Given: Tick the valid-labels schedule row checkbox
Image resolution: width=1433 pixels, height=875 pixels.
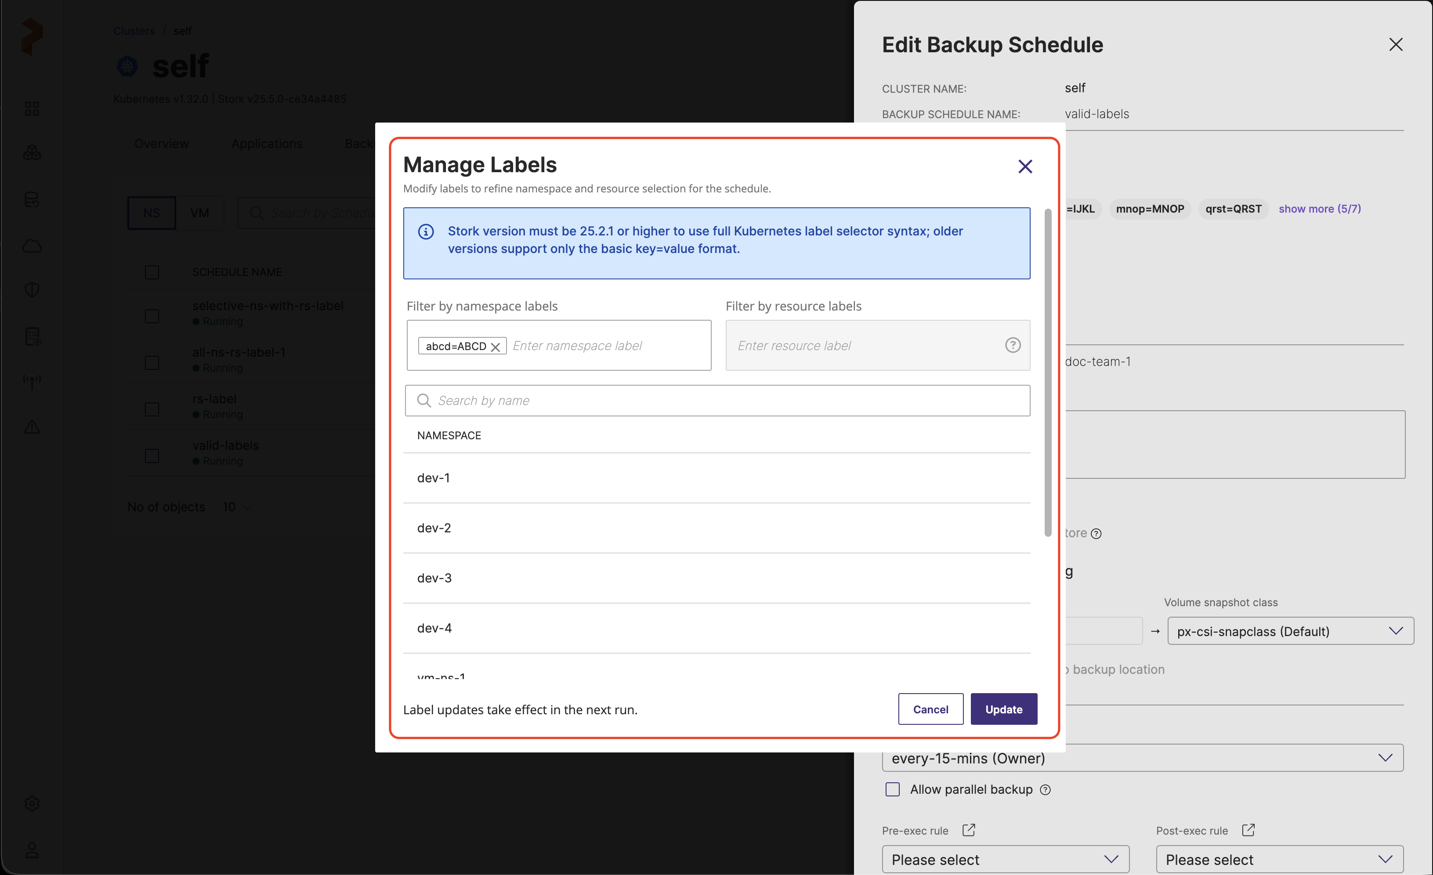Looking at the screenshot, I should coord(152,456).
